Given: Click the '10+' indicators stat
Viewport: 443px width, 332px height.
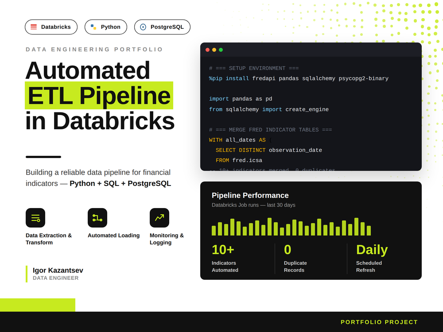Looking at the screenshot, I should pyautogui.click(x=223, y=250).
